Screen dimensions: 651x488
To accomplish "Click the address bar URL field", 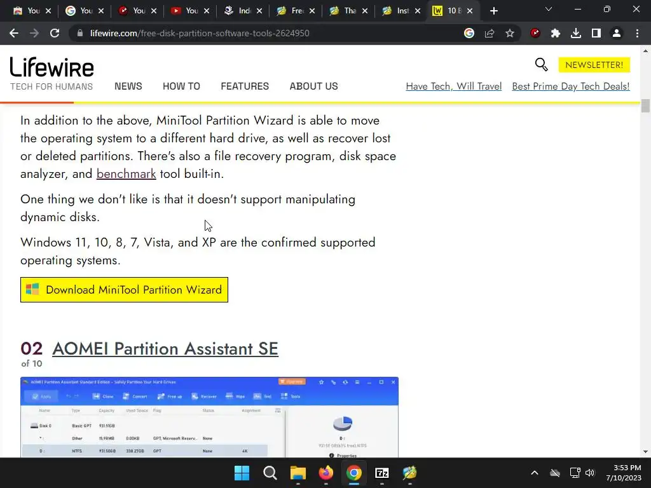I will (x=266, y=33).
